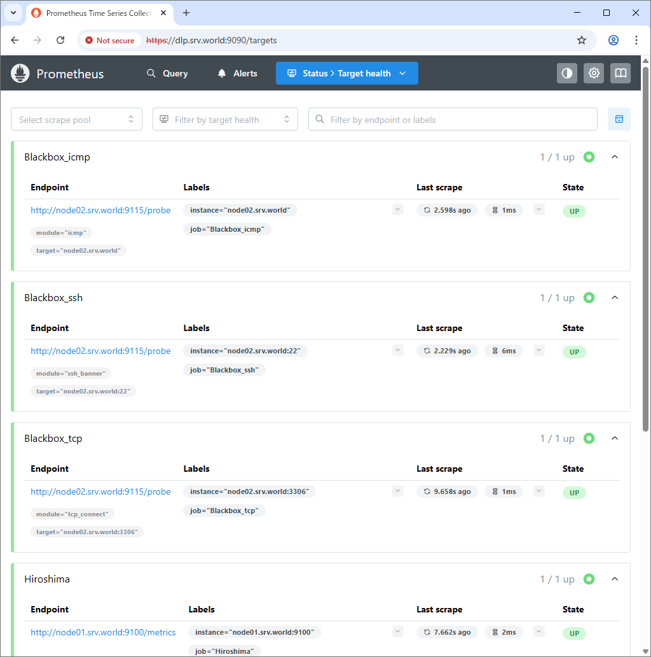651x657 pixels.
Task: Open the Status > Target health menu
Action: (347, 73)
